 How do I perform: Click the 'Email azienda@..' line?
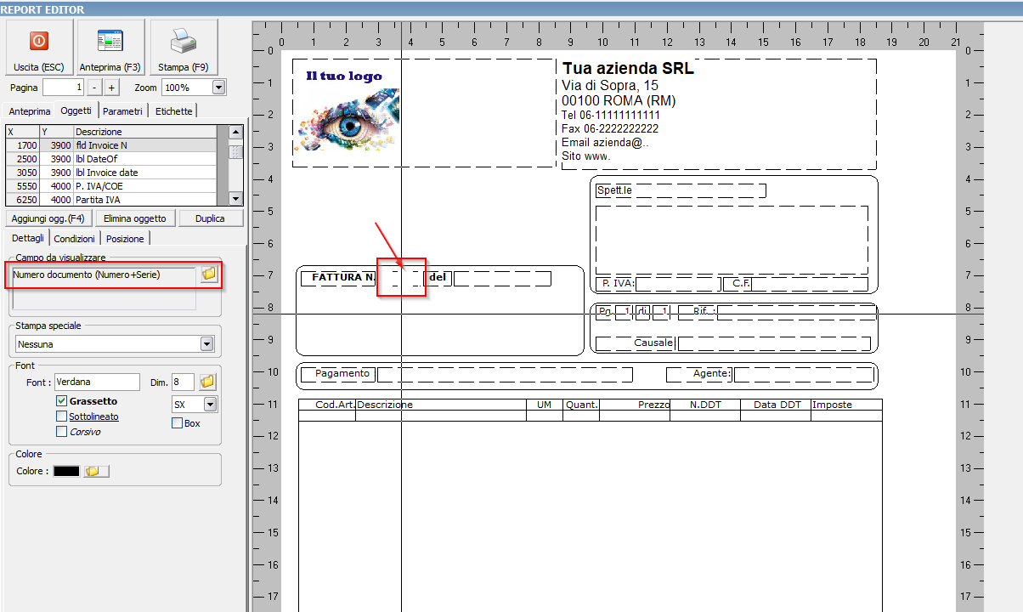point(605,143)
